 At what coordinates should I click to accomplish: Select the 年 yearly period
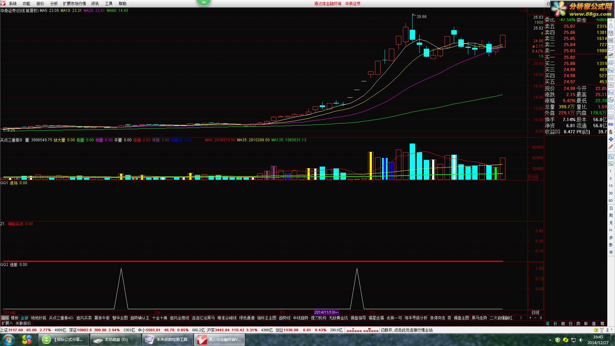[x=611, y=252]
